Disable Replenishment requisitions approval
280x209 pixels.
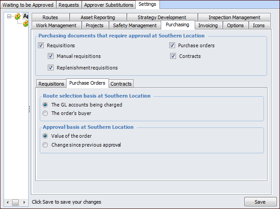point(51,68)
